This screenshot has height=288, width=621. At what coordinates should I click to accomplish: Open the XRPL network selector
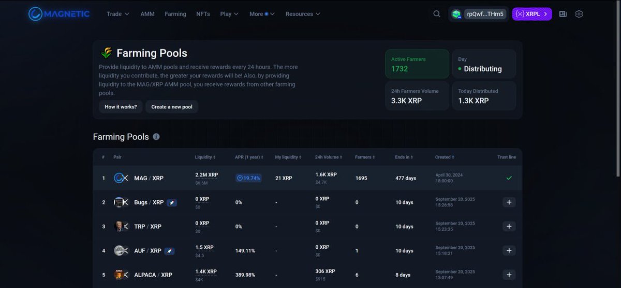(532, 14)
